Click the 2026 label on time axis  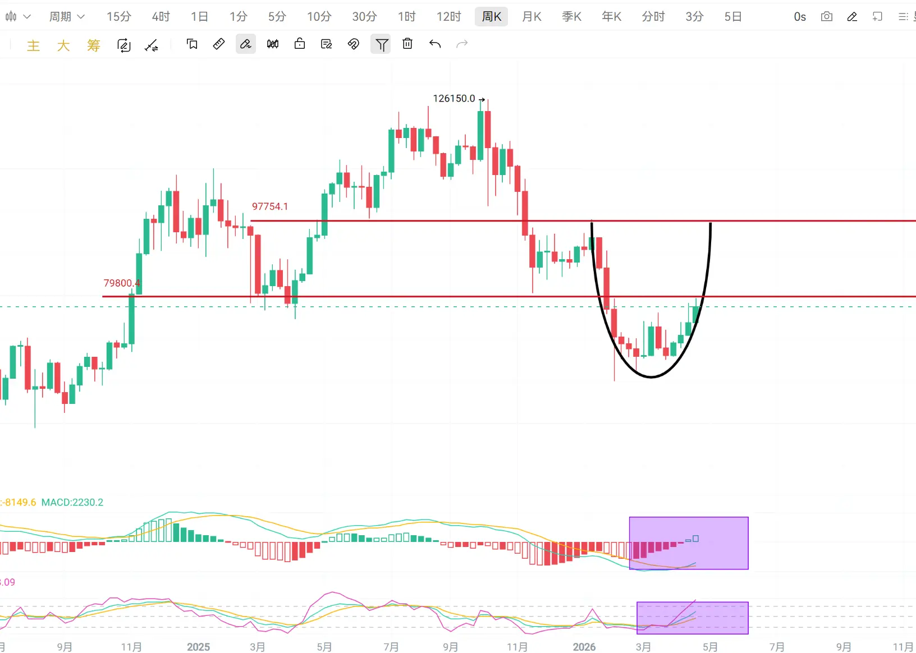pos(584,647)
